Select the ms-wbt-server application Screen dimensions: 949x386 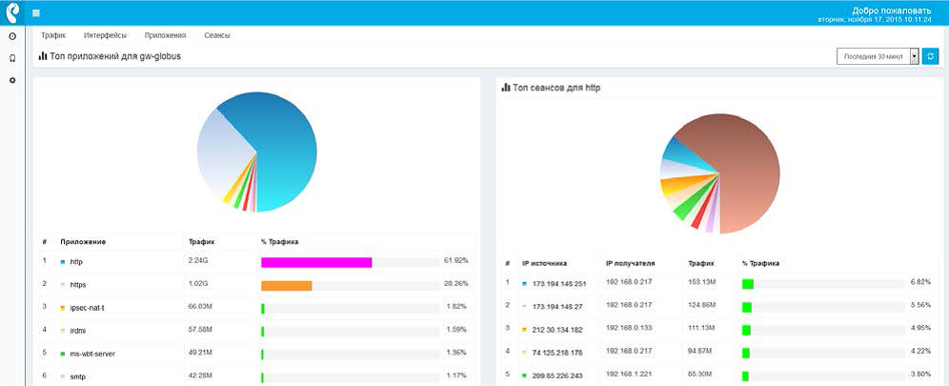[x=91, y=354]
